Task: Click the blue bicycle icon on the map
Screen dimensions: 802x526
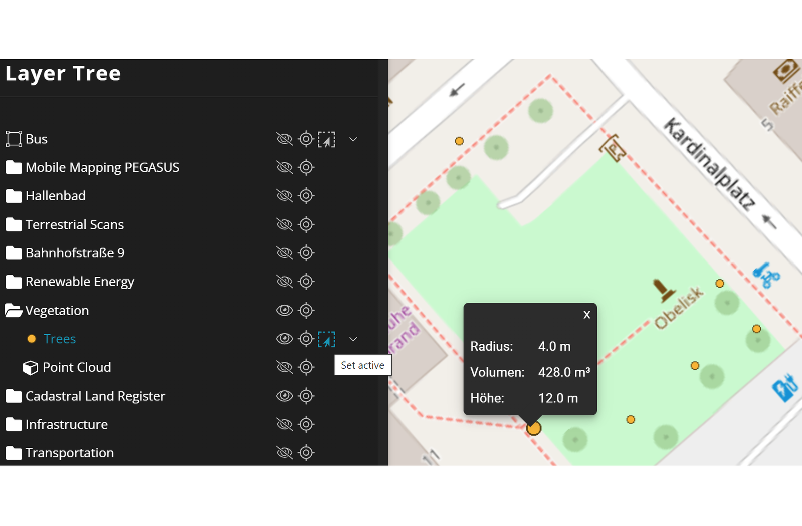Action: [766, 275]
